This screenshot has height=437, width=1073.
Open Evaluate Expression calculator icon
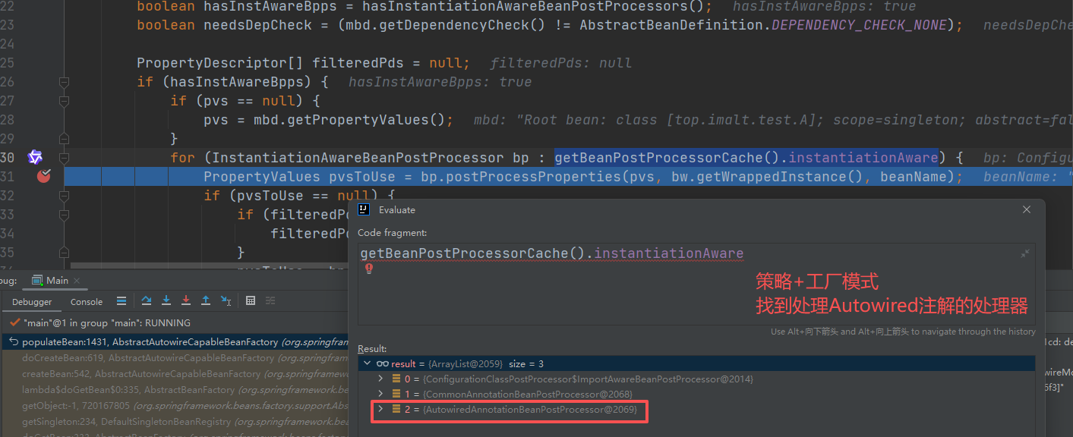pyautogui.click(x=251, y=301)
